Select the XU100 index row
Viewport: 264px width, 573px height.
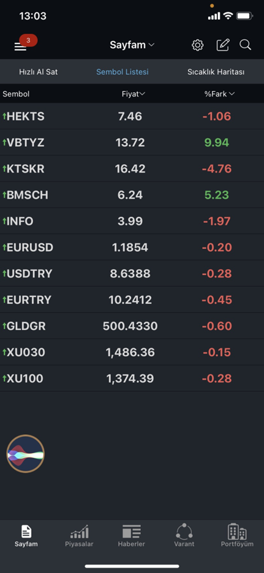coord(132,378)
